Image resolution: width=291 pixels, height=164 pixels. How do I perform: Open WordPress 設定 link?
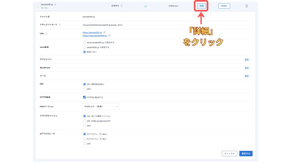(x=247, y=68)
